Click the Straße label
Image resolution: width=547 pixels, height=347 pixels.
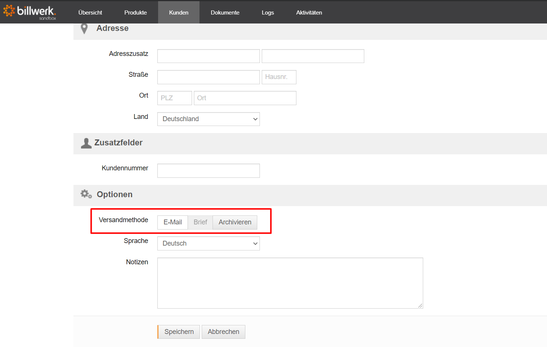138,75
